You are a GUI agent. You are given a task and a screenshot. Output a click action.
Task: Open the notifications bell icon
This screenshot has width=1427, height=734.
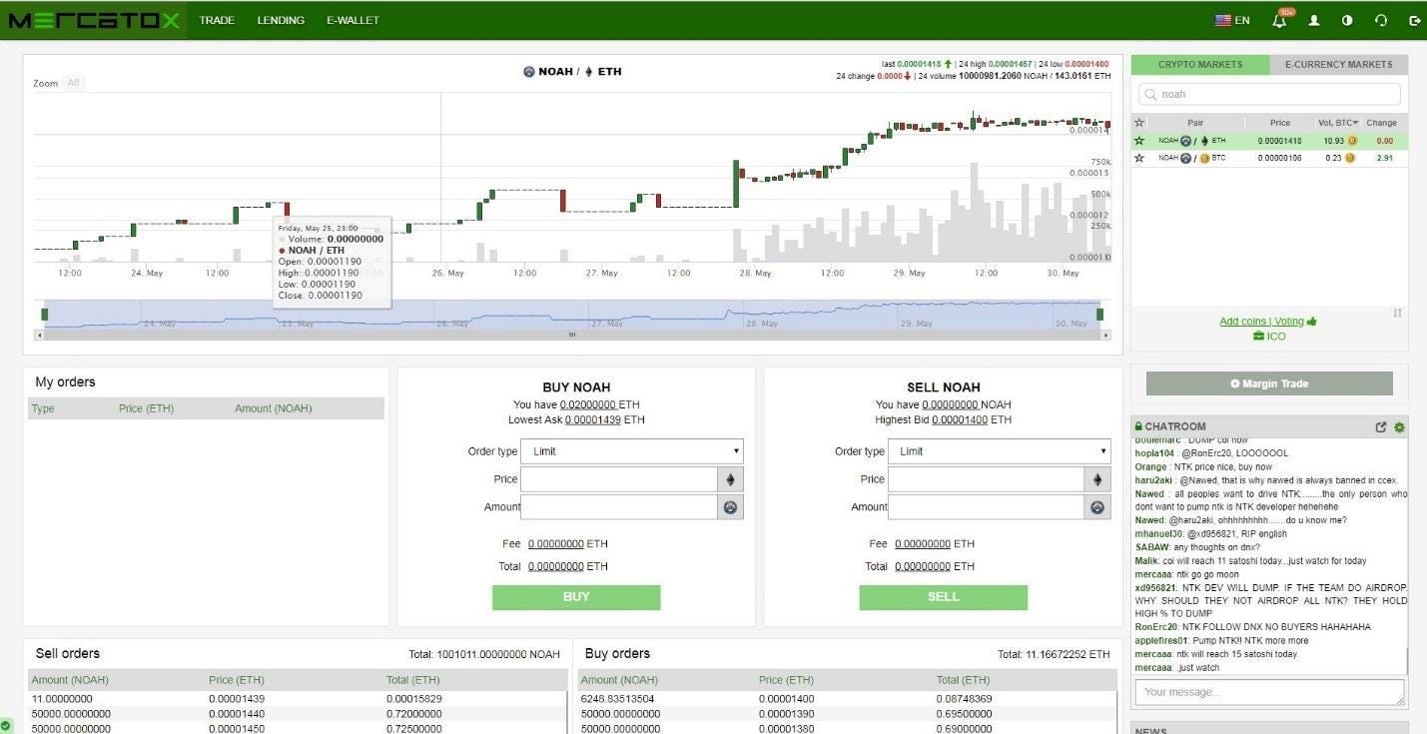click(1280, 20)
